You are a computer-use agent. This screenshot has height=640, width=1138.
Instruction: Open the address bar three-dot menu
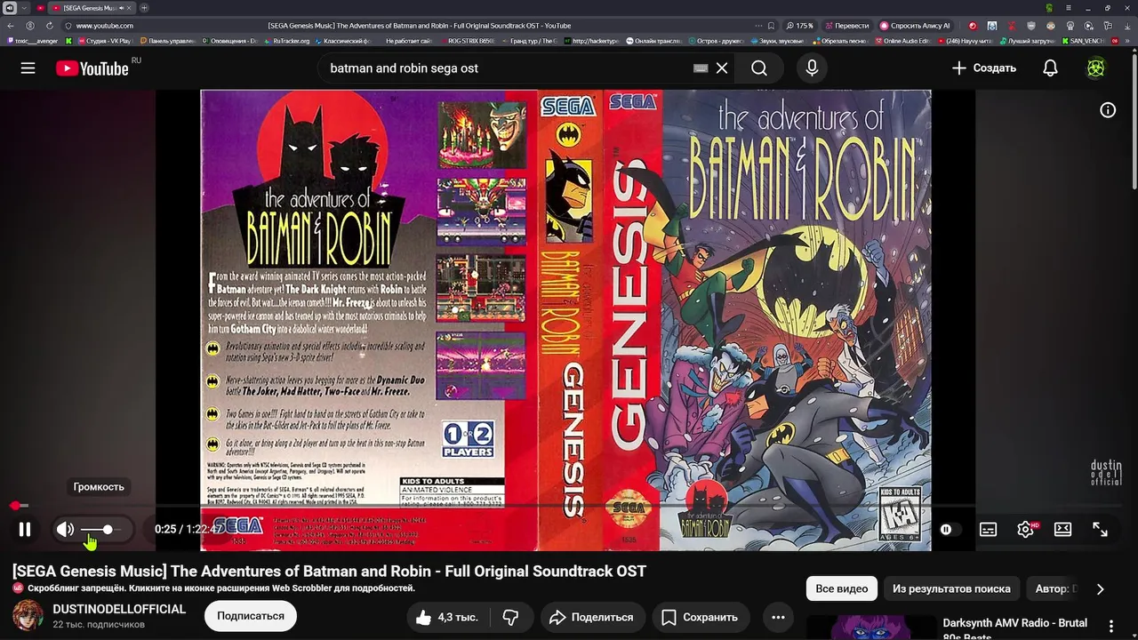pos(758,26)
